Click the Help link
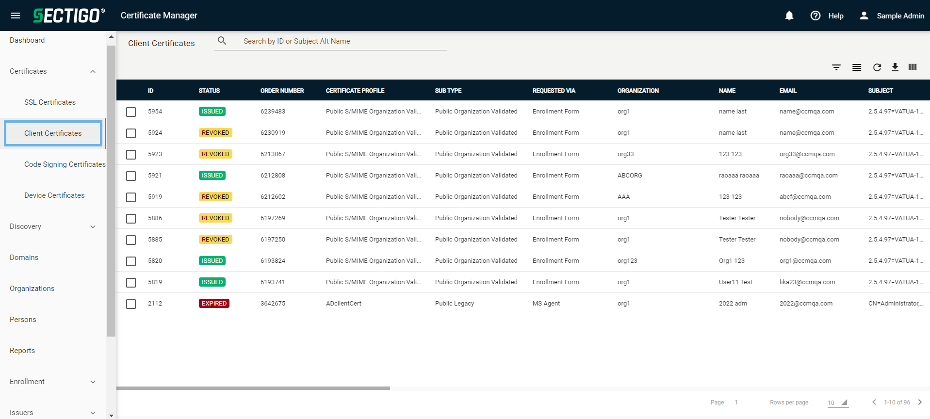Screen dimensions: 930x419 pos(836,16)
